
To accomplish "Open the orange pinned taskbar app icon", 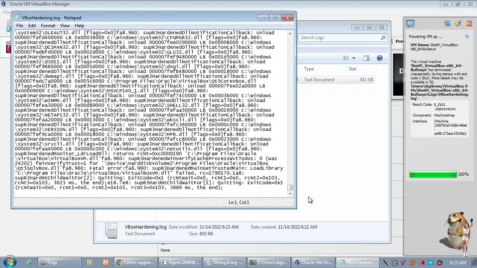I will [x=105, y=262].
